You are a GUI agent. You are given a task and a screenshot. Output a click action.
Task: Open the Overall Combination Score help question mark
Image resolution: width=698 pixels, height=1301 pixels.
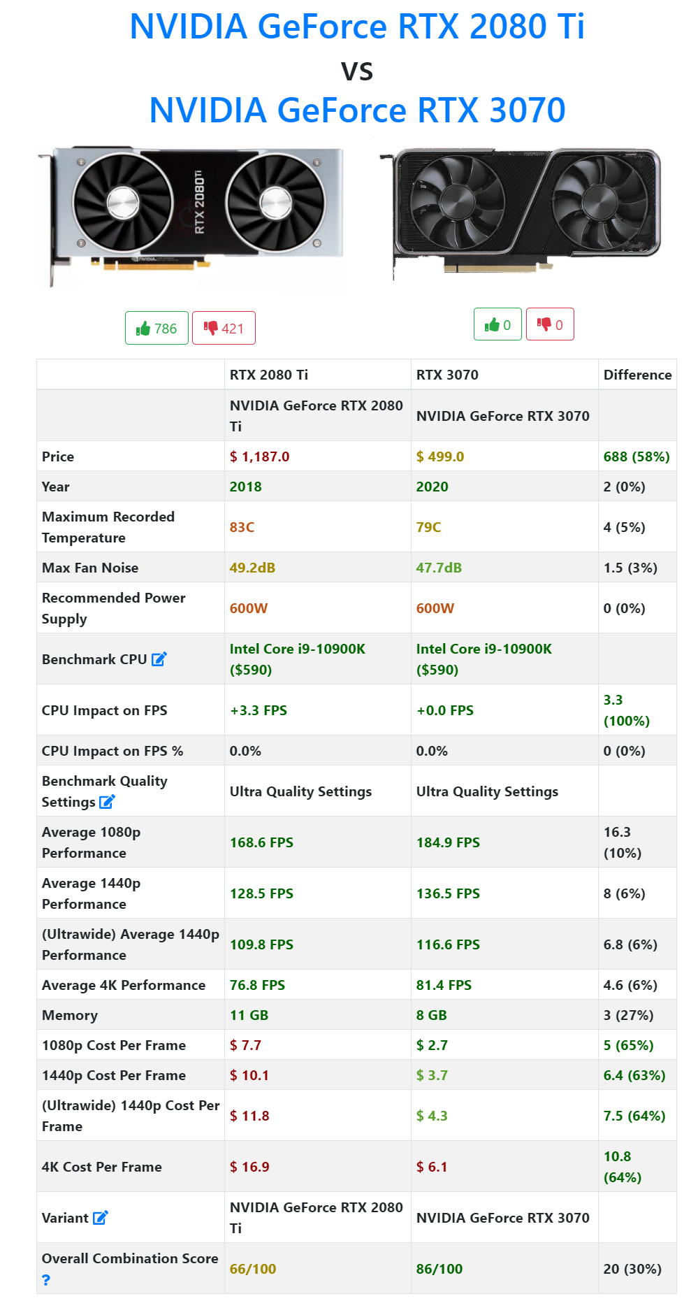(x=46, y=1280)
